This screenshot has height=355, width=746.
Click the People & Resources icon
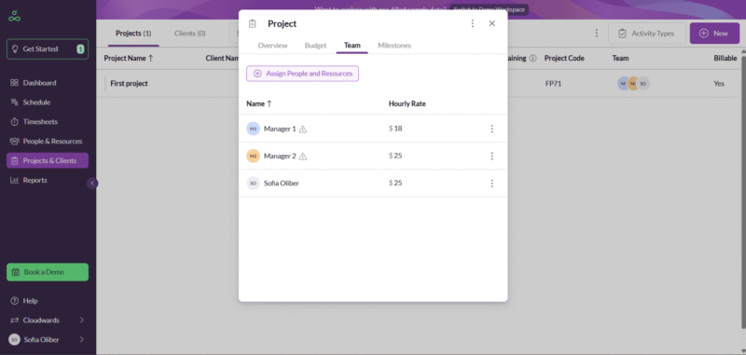tap(14, 141)
